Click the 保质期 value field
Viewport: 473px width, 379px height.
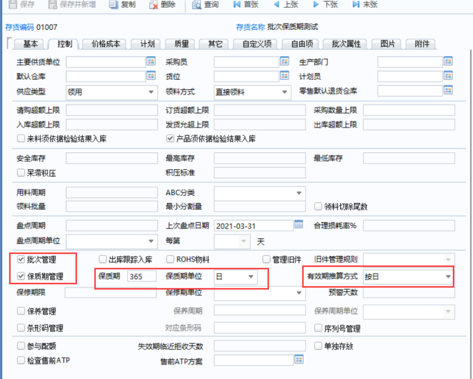click(x=142, y=276)
